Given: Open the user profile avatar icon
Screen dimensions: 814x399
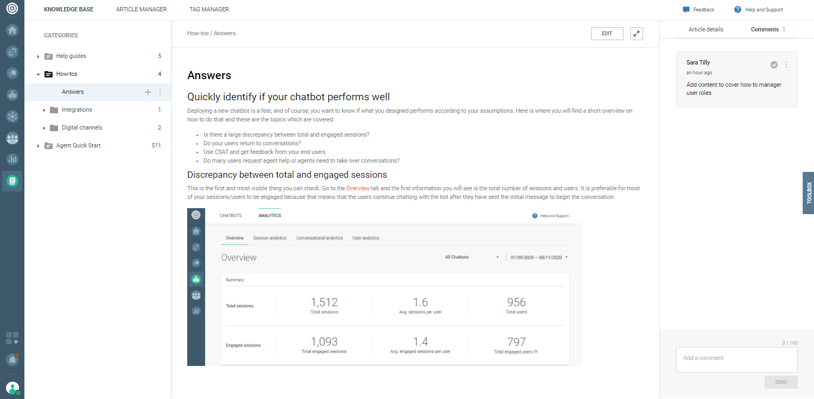Looking at the screenshot, I should (12, 388).
